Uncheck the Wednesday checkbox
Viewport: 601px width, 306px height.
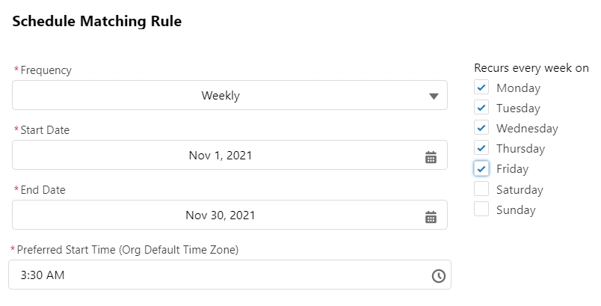481,129
